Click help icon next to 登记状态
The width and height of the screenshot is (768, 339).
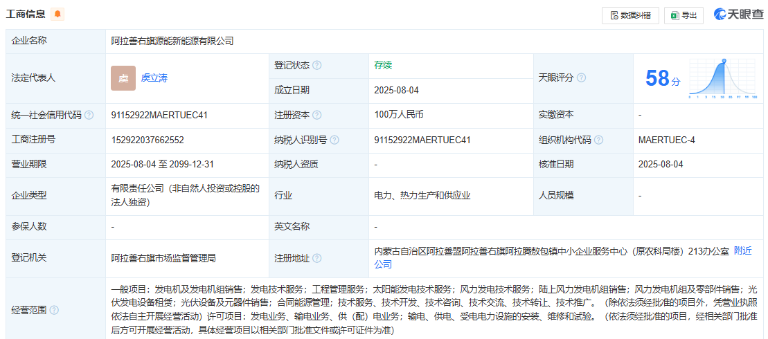point(317,66)
